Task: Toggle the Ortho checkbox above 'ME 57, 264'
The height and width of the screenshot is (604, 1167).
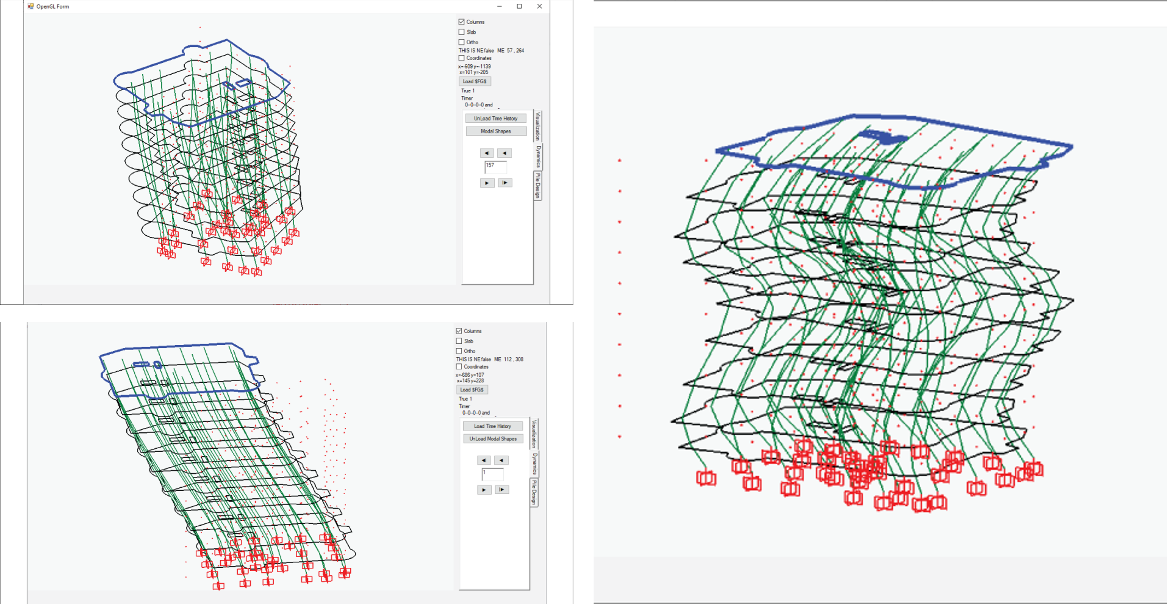Action: [x=462, y=42]
